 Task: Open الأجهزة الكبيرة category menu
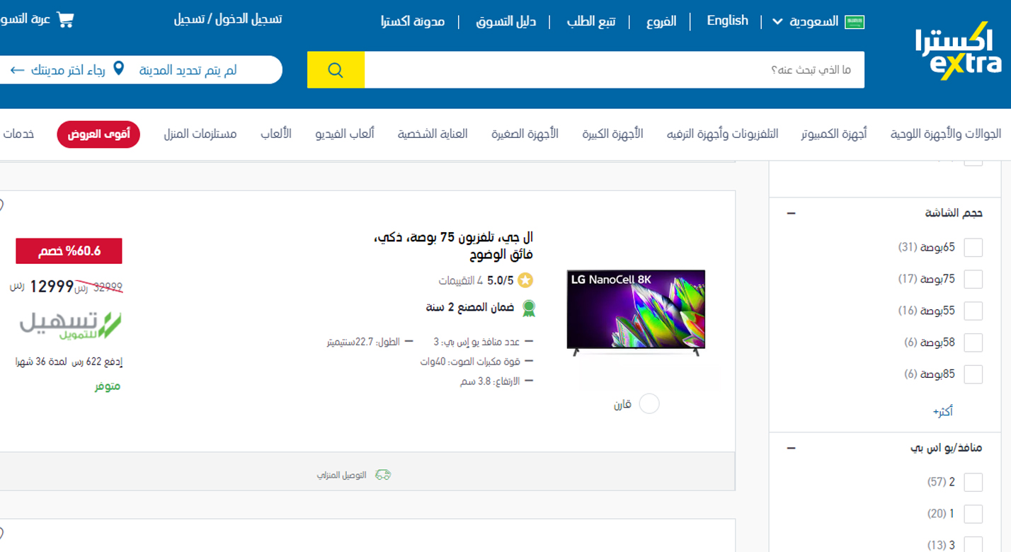tap(613, 134)
